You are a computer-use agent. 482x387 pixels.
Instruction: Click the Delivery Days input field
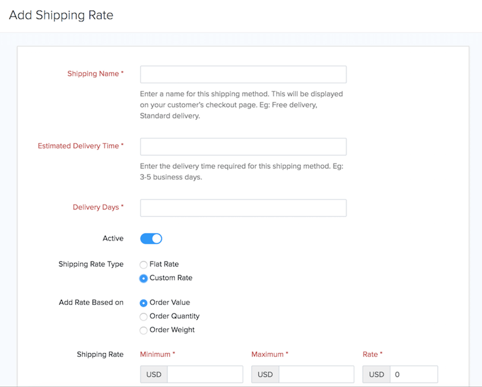tap(243, 208)
